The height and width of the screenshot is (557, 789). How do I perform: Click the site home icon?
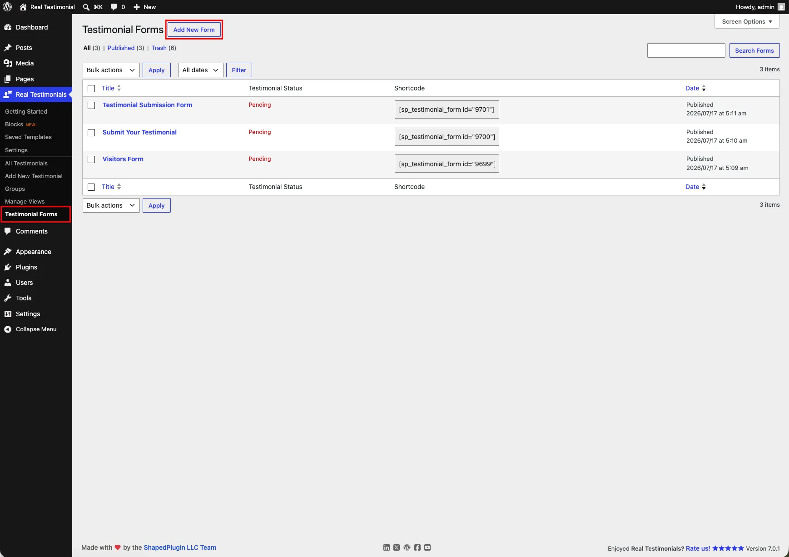(23, 7)
